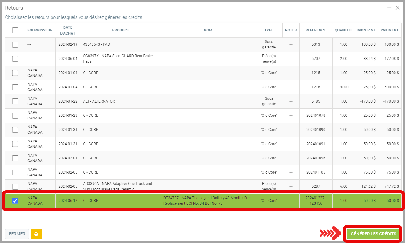The image size is (405, 243).
Task: Close the Retours dialog with X
Action: 398,8
